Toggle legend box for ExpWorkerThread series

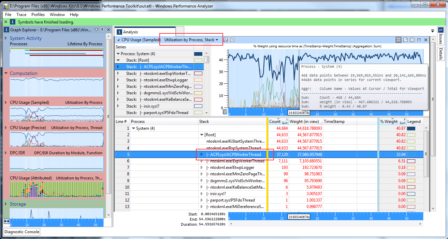[198, 73]
